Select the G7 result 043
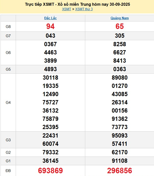This screenshot has height=176, width=154. pyautogui.click(x=50, y=36)
